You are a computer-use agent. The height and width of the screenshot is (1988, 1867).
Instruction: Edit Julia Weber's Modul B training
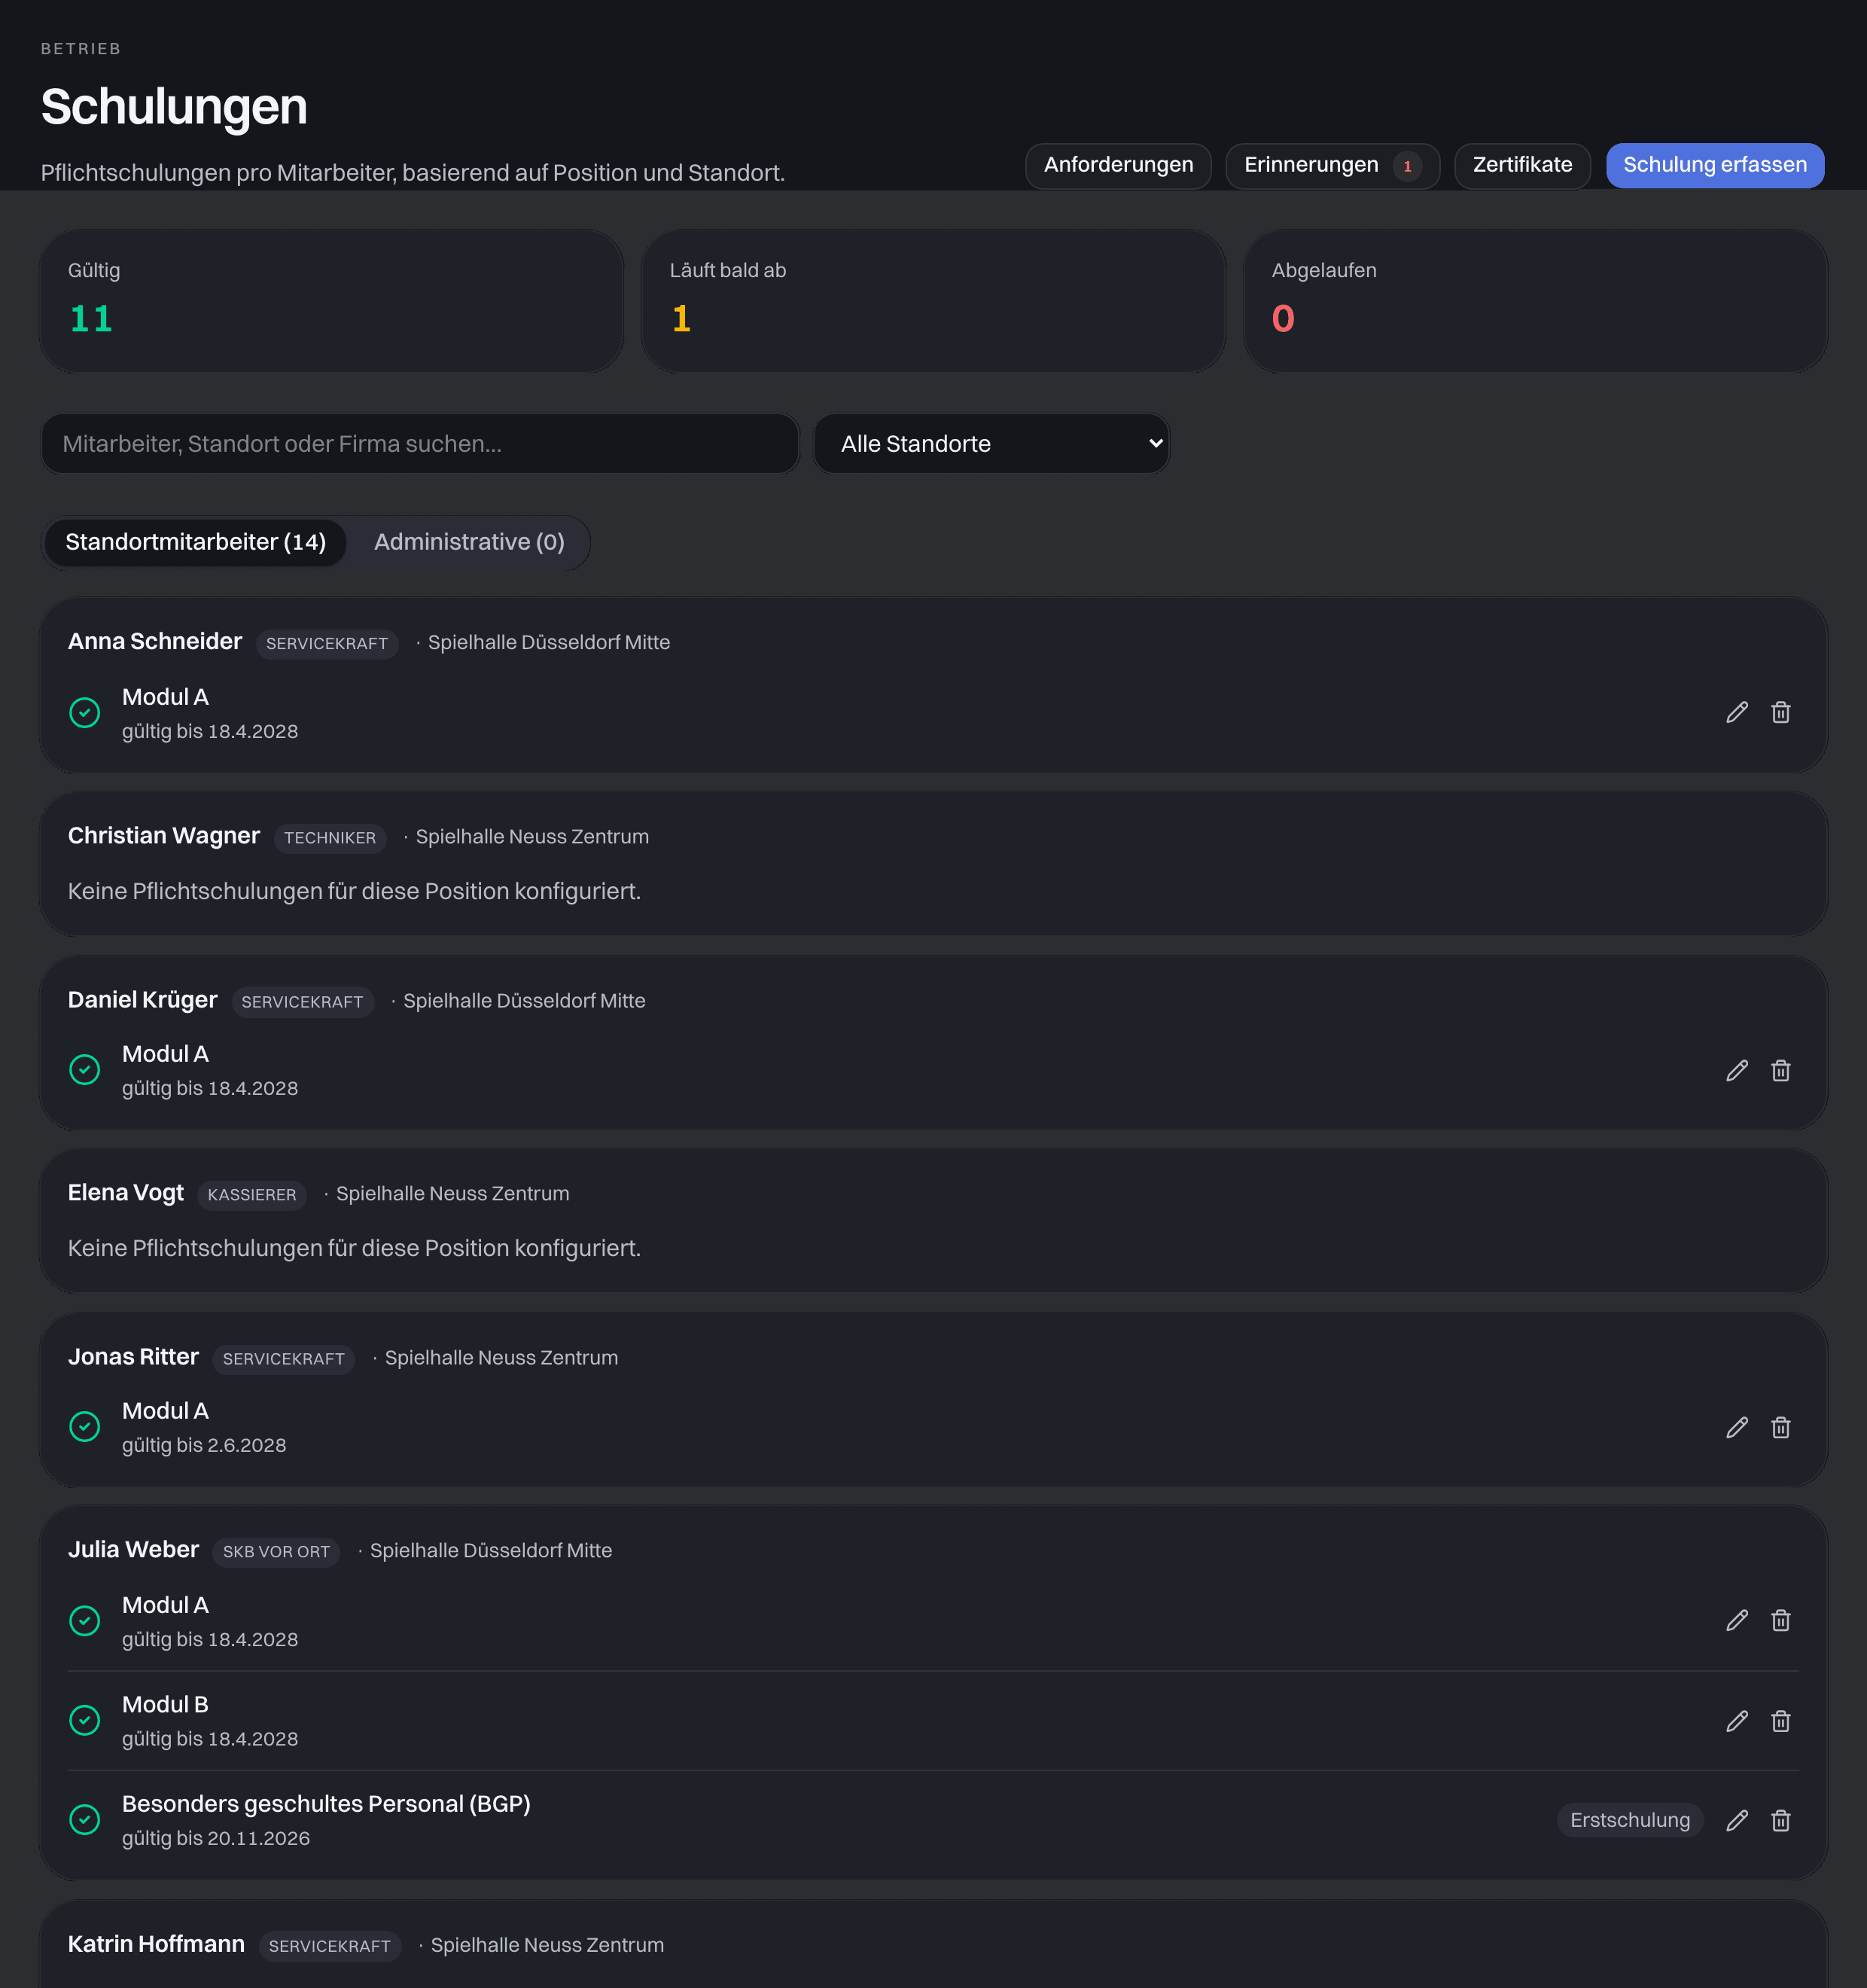tap(1737, 1721)
